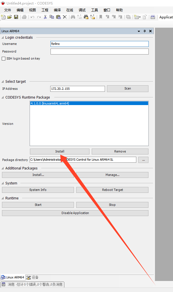Click the New Project toolbar icon

coord(3,17)
